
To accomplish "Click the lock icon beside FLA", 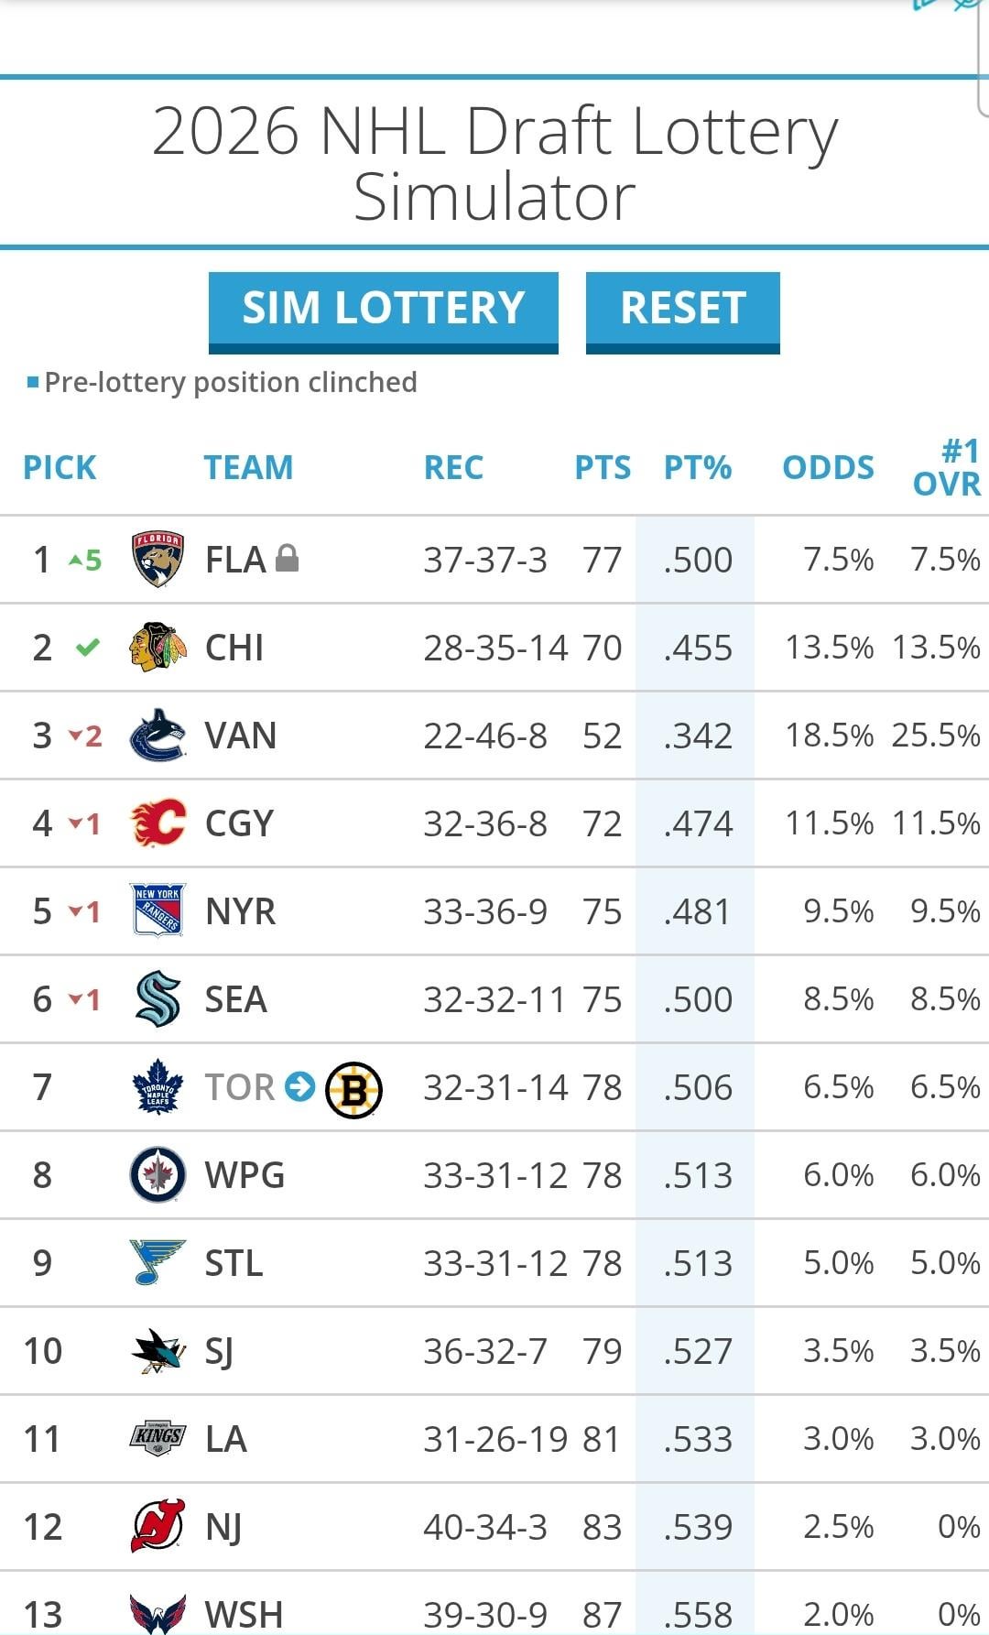I will [288, 558].
